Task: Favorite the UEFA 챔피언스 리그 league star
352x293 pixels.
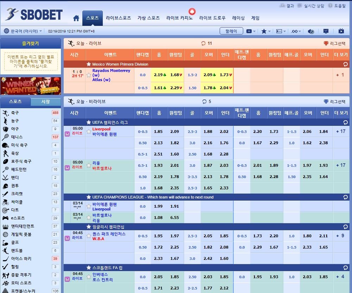Action: tap(89, 122)
